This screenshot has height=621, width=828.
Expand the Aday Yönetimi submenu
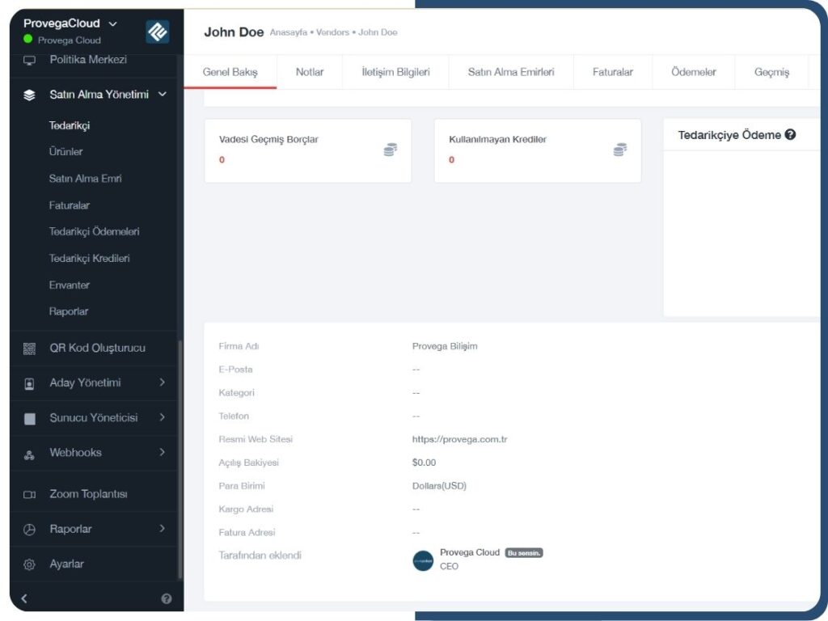click(x=163, y=382)
